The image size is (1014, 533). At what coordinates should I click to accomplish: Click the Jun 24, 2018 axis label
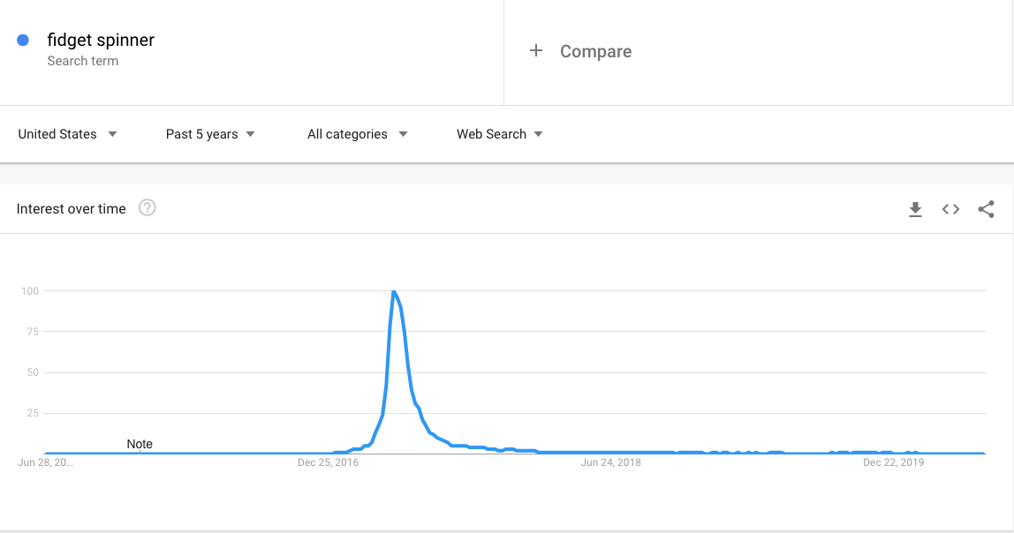611,462
